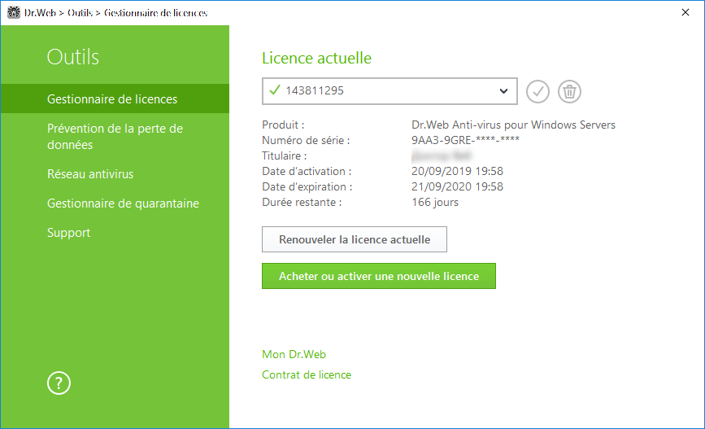Screen dimensions: 705x429
Task: Click the license number 143811295 text
Action: 315,90
